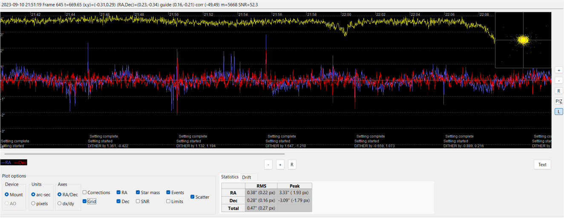Screen dimensions: 564x218
Task: Click the 22:00 time label on graph
Action: [x=346, y=14]
